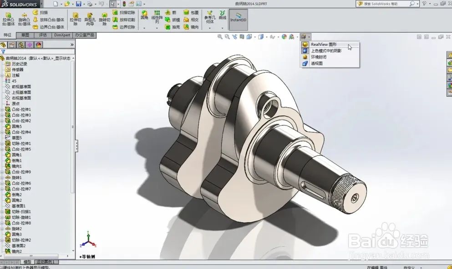The height and width of the screenshot is (269, 452).
Task: Open the 异型孔向导 hole wizard
Action: tap(90, 19)
